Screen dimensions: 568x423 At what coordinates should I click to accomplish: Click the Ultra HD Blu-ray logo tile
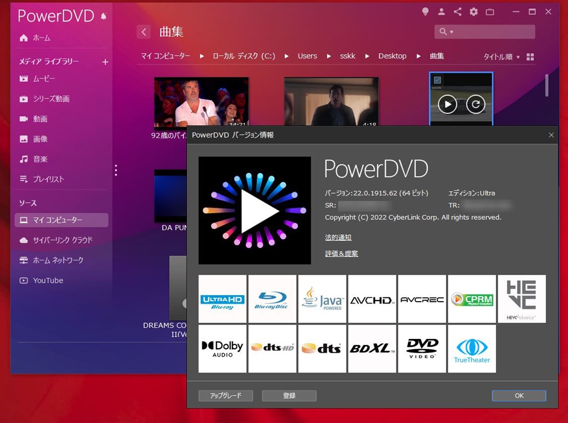coord(222,298)
